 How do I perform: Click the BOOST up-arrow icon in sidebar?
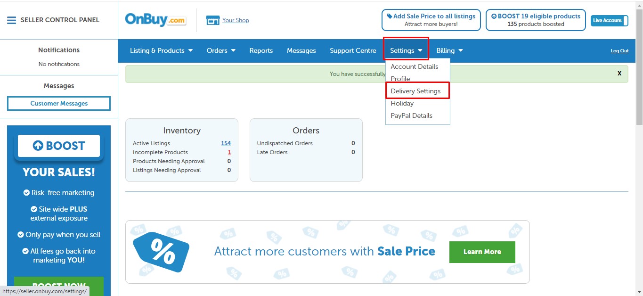tap(38, 146)
